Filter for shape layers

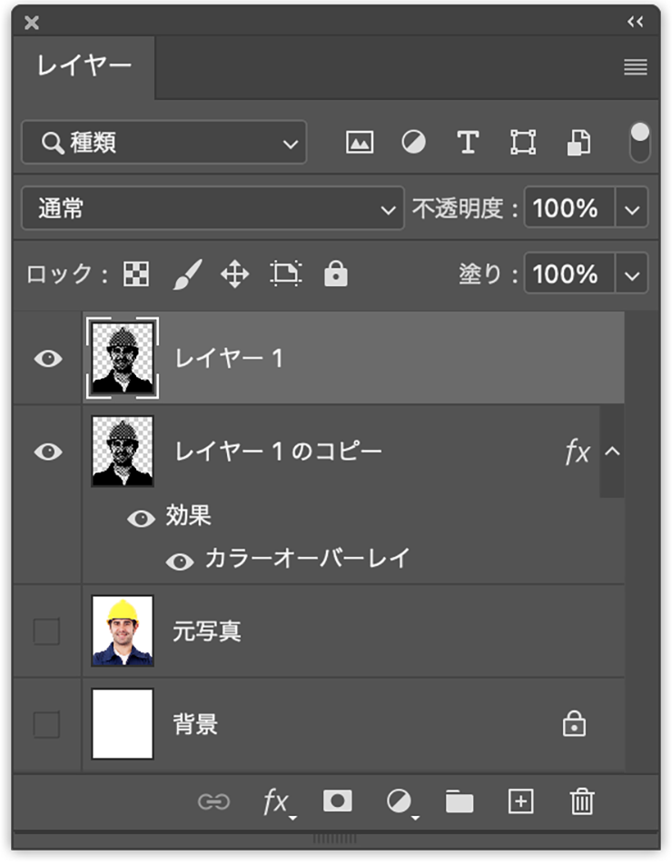523,143
